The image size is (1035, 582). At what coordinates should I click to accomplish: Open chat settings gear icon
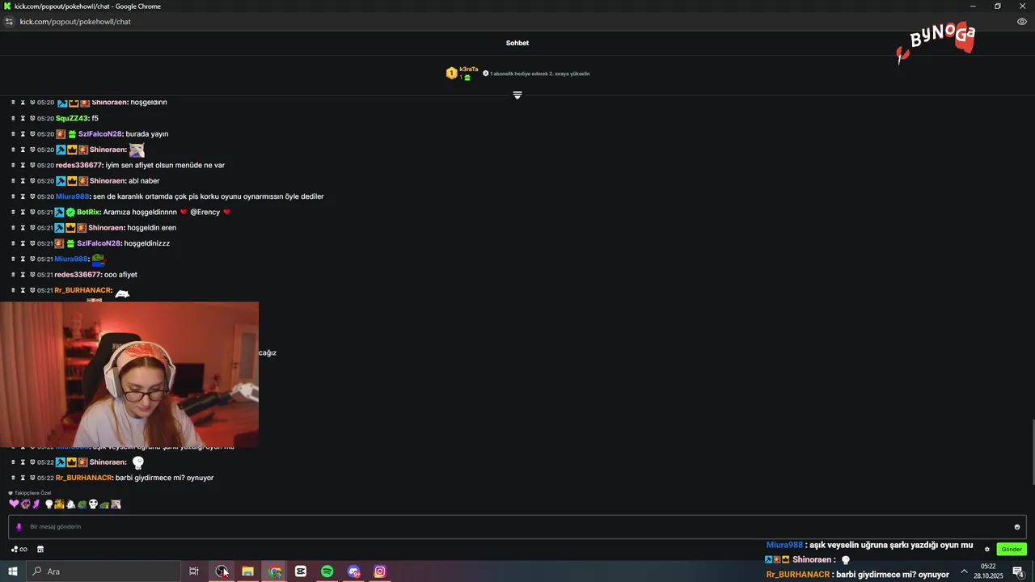pyautogui.click(x=986, y=550)
